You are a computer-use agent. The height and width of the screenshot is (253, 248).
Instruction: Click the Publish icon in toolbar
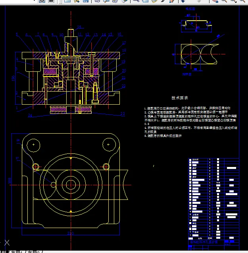pyautogui.click(x=115, y=1)
